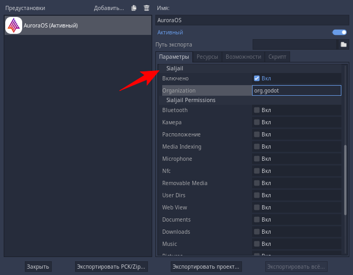Click Экспортировать проект... button

(x=206, y=267)
